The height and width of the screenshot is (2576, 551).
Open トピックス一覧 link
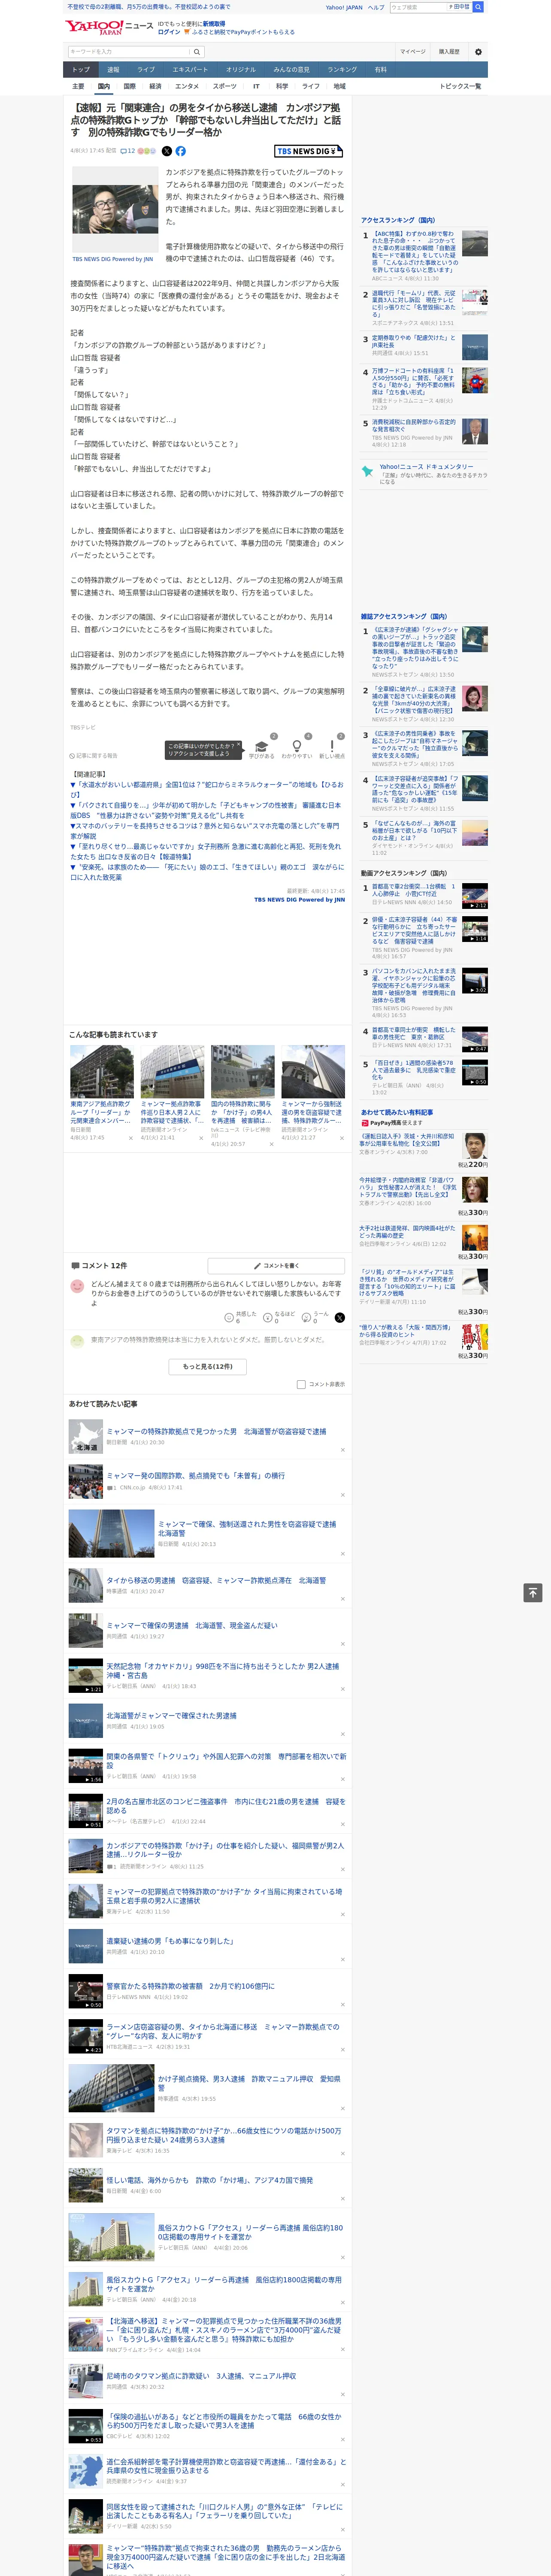[460, 86]
